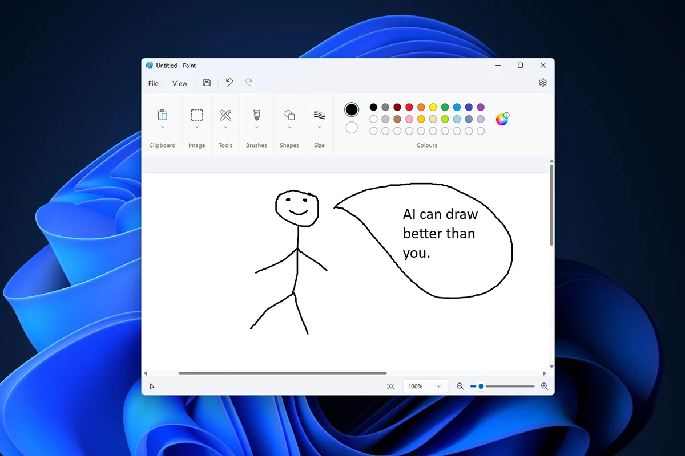Expand the Clipboard dropdown chevron
Image resolution: width=685 pixels, height=456 pixels.
(x=163, y=127)
